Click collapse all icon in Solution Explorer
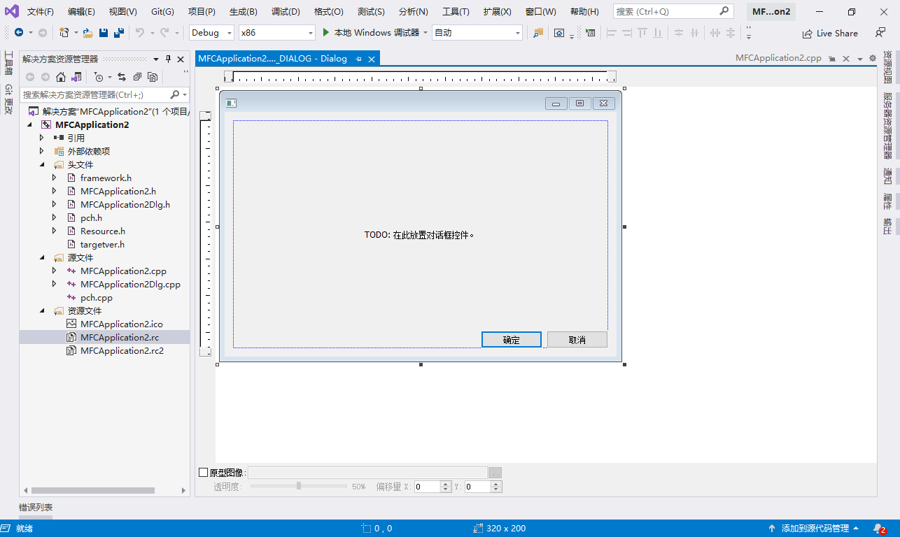This screenshot has height=537, width=900. coord(137,77)
